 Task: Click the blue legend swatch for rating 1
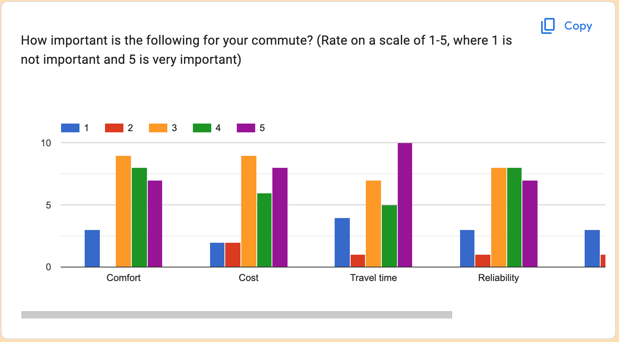pos(70,128)
